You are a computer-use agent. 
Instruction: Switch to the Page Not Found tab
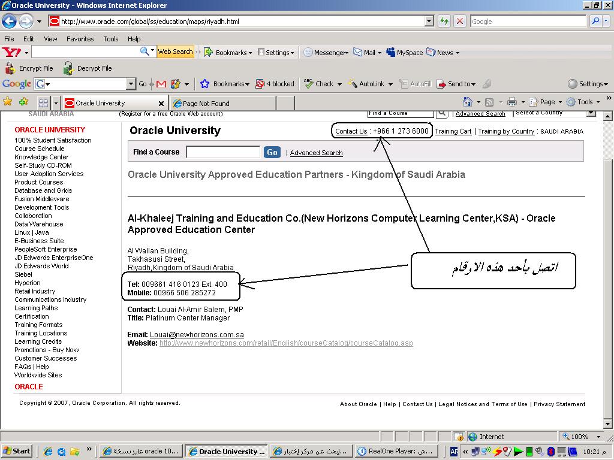click(x=206, y=103)
